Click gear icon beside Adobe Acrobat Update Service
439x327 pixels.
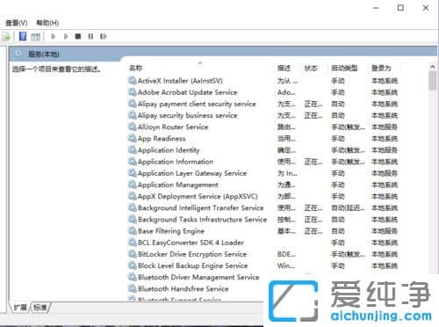[133, 92]
